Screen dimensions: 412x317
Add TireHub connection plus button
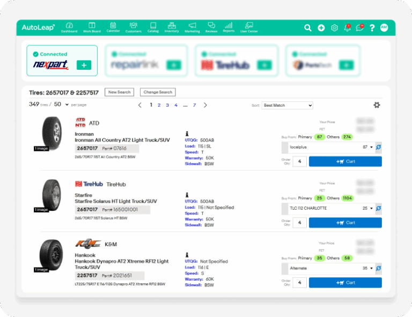(x=264, y=65)
